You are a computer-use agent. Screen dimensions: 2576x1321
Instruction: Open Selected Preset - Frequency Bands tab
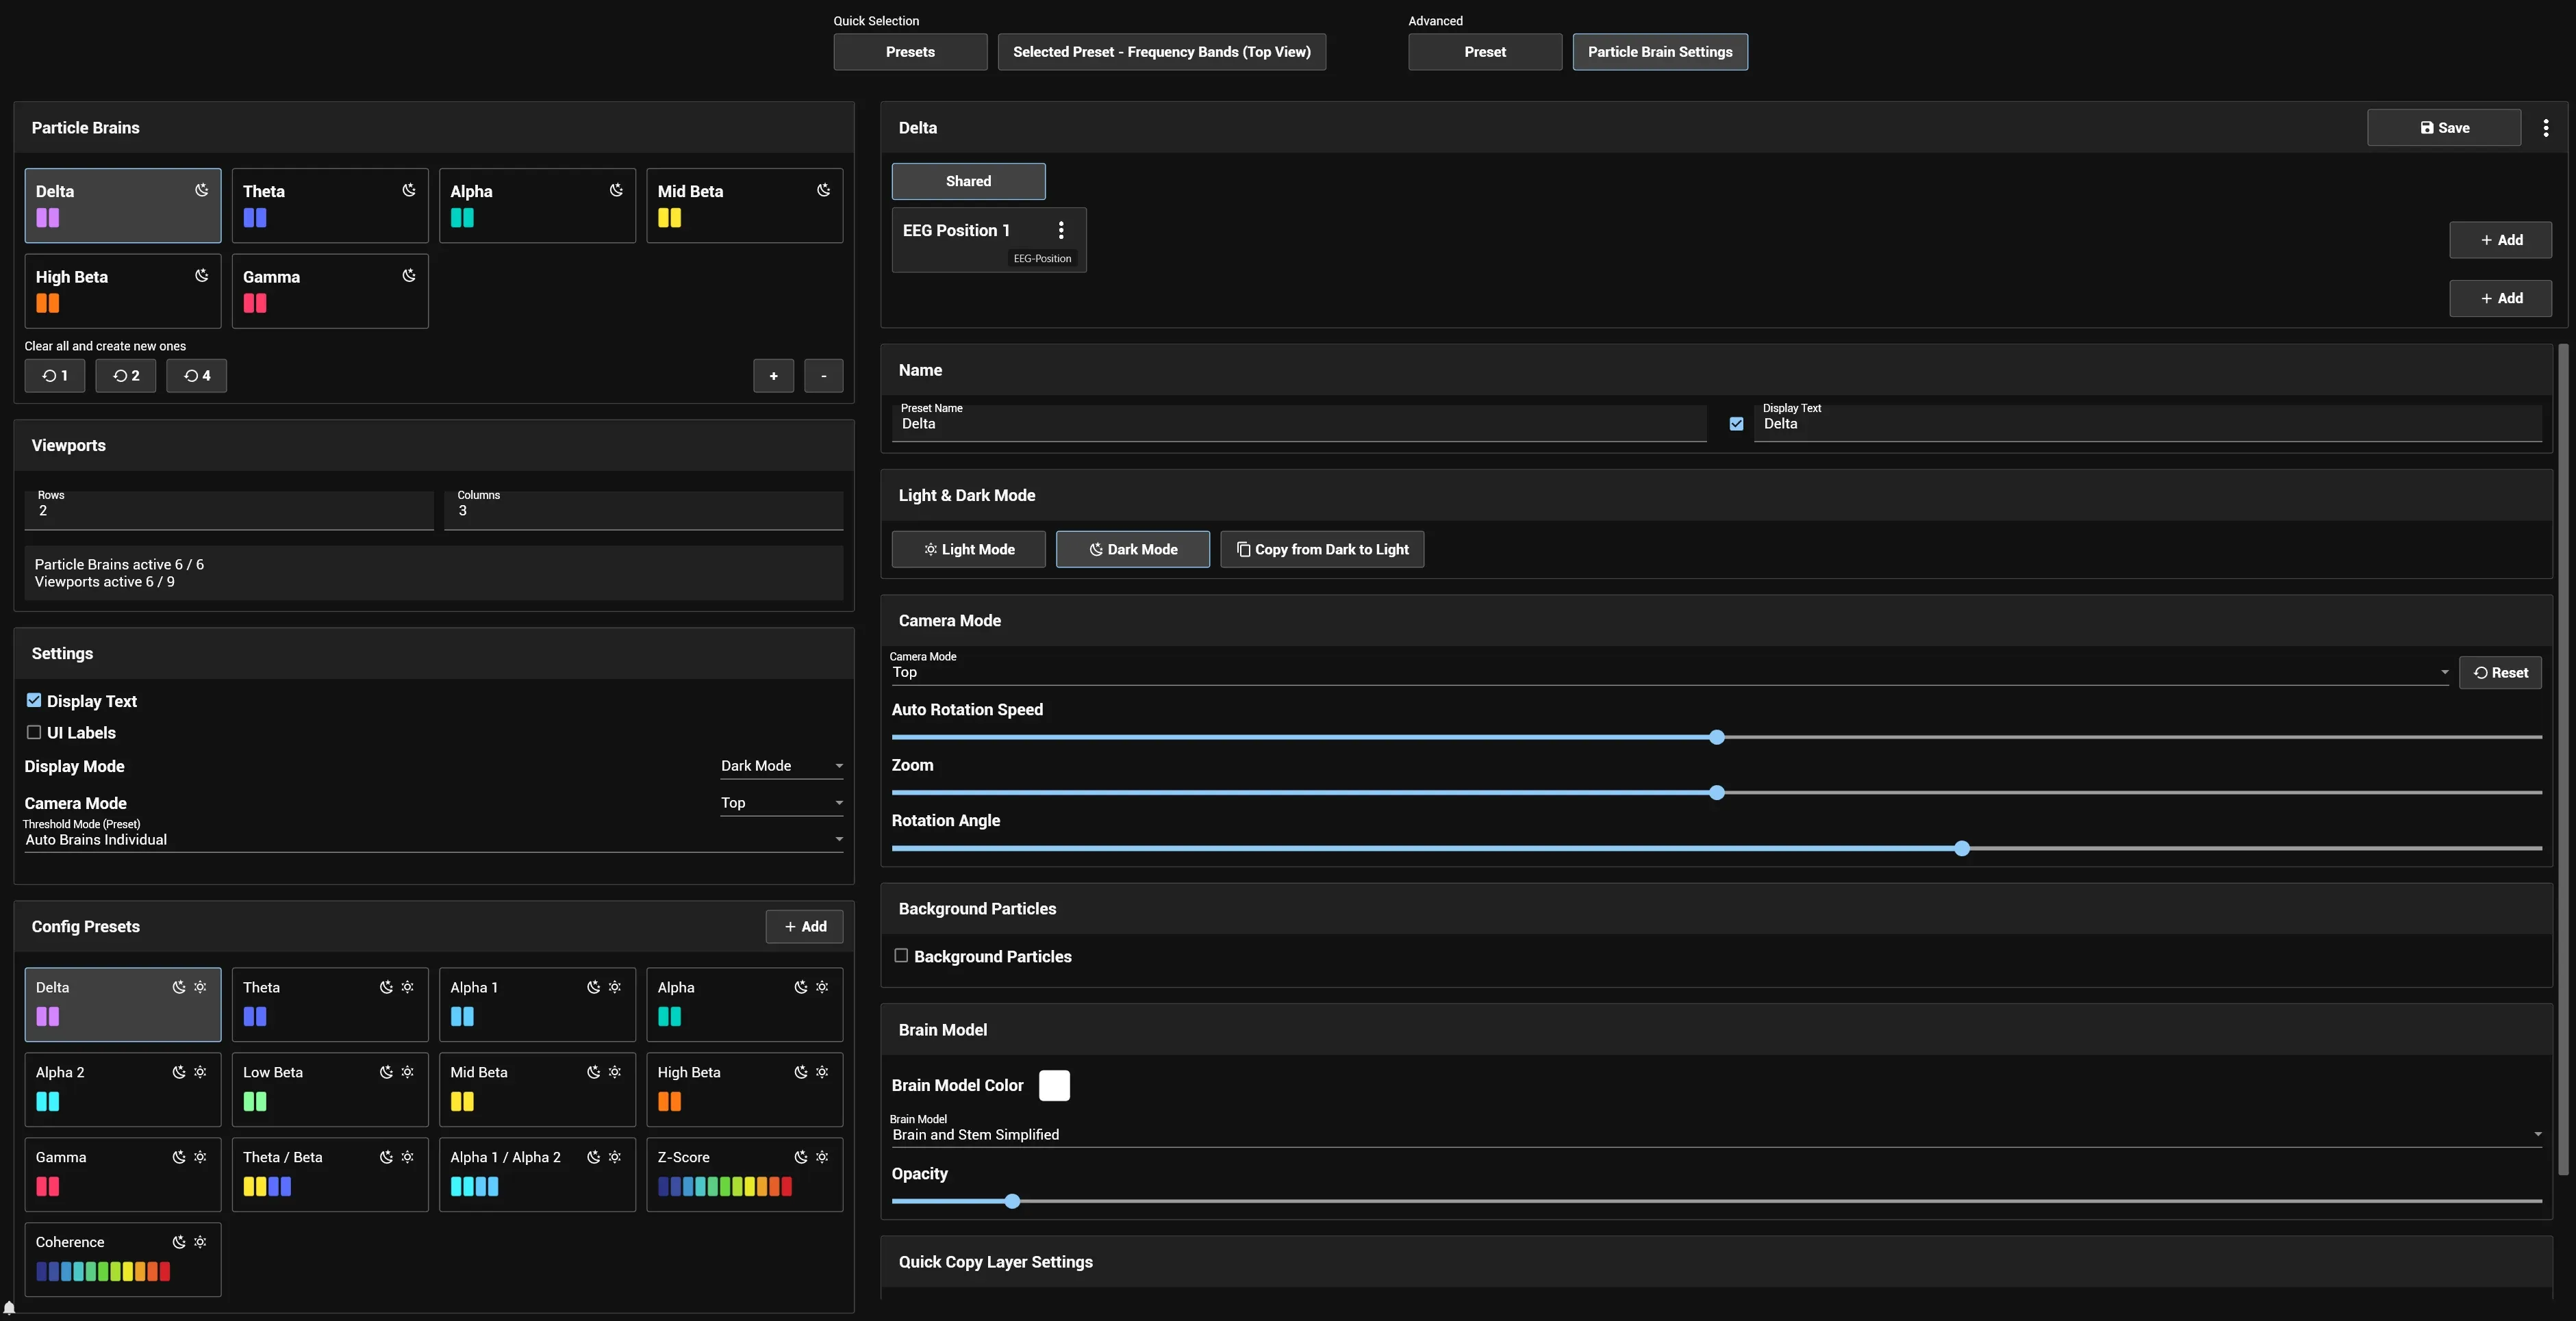[x=1162, y=52]
